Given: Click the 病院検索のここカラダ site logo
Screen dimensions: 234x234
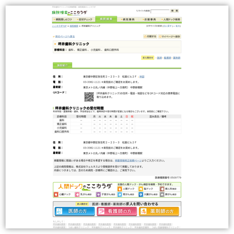Looking at the screenshot, I should pyautogui.click(x=69, y=13).
